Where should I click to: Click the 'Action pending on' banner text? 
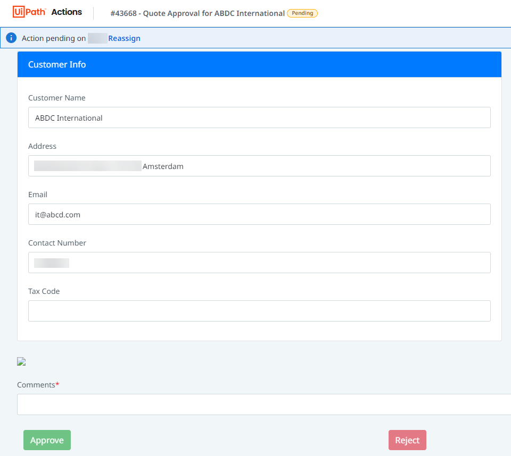(x=53, y=38)
